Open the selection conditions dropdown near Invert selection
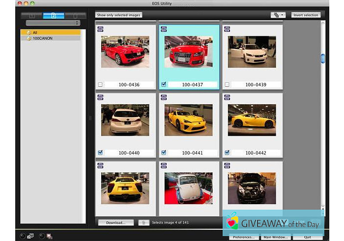Screen dimensions: 344x241 point(278,15)
